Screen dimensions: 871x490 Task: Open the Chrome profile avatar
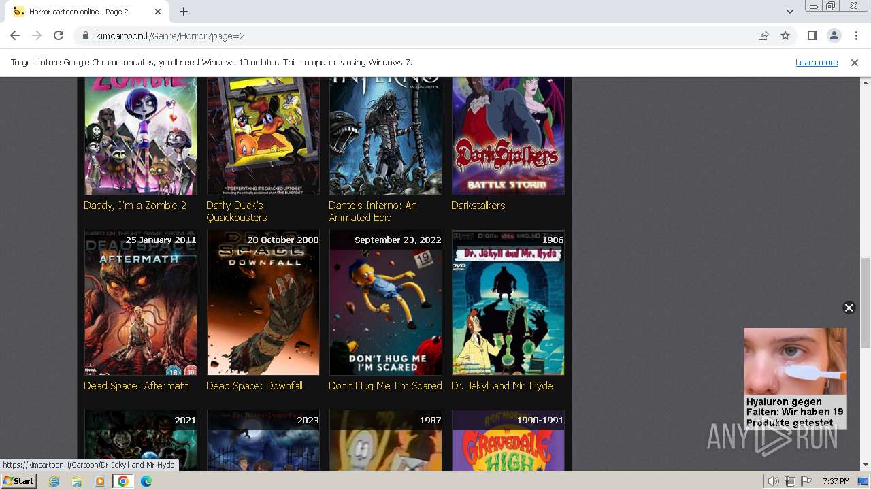(834, 35)
